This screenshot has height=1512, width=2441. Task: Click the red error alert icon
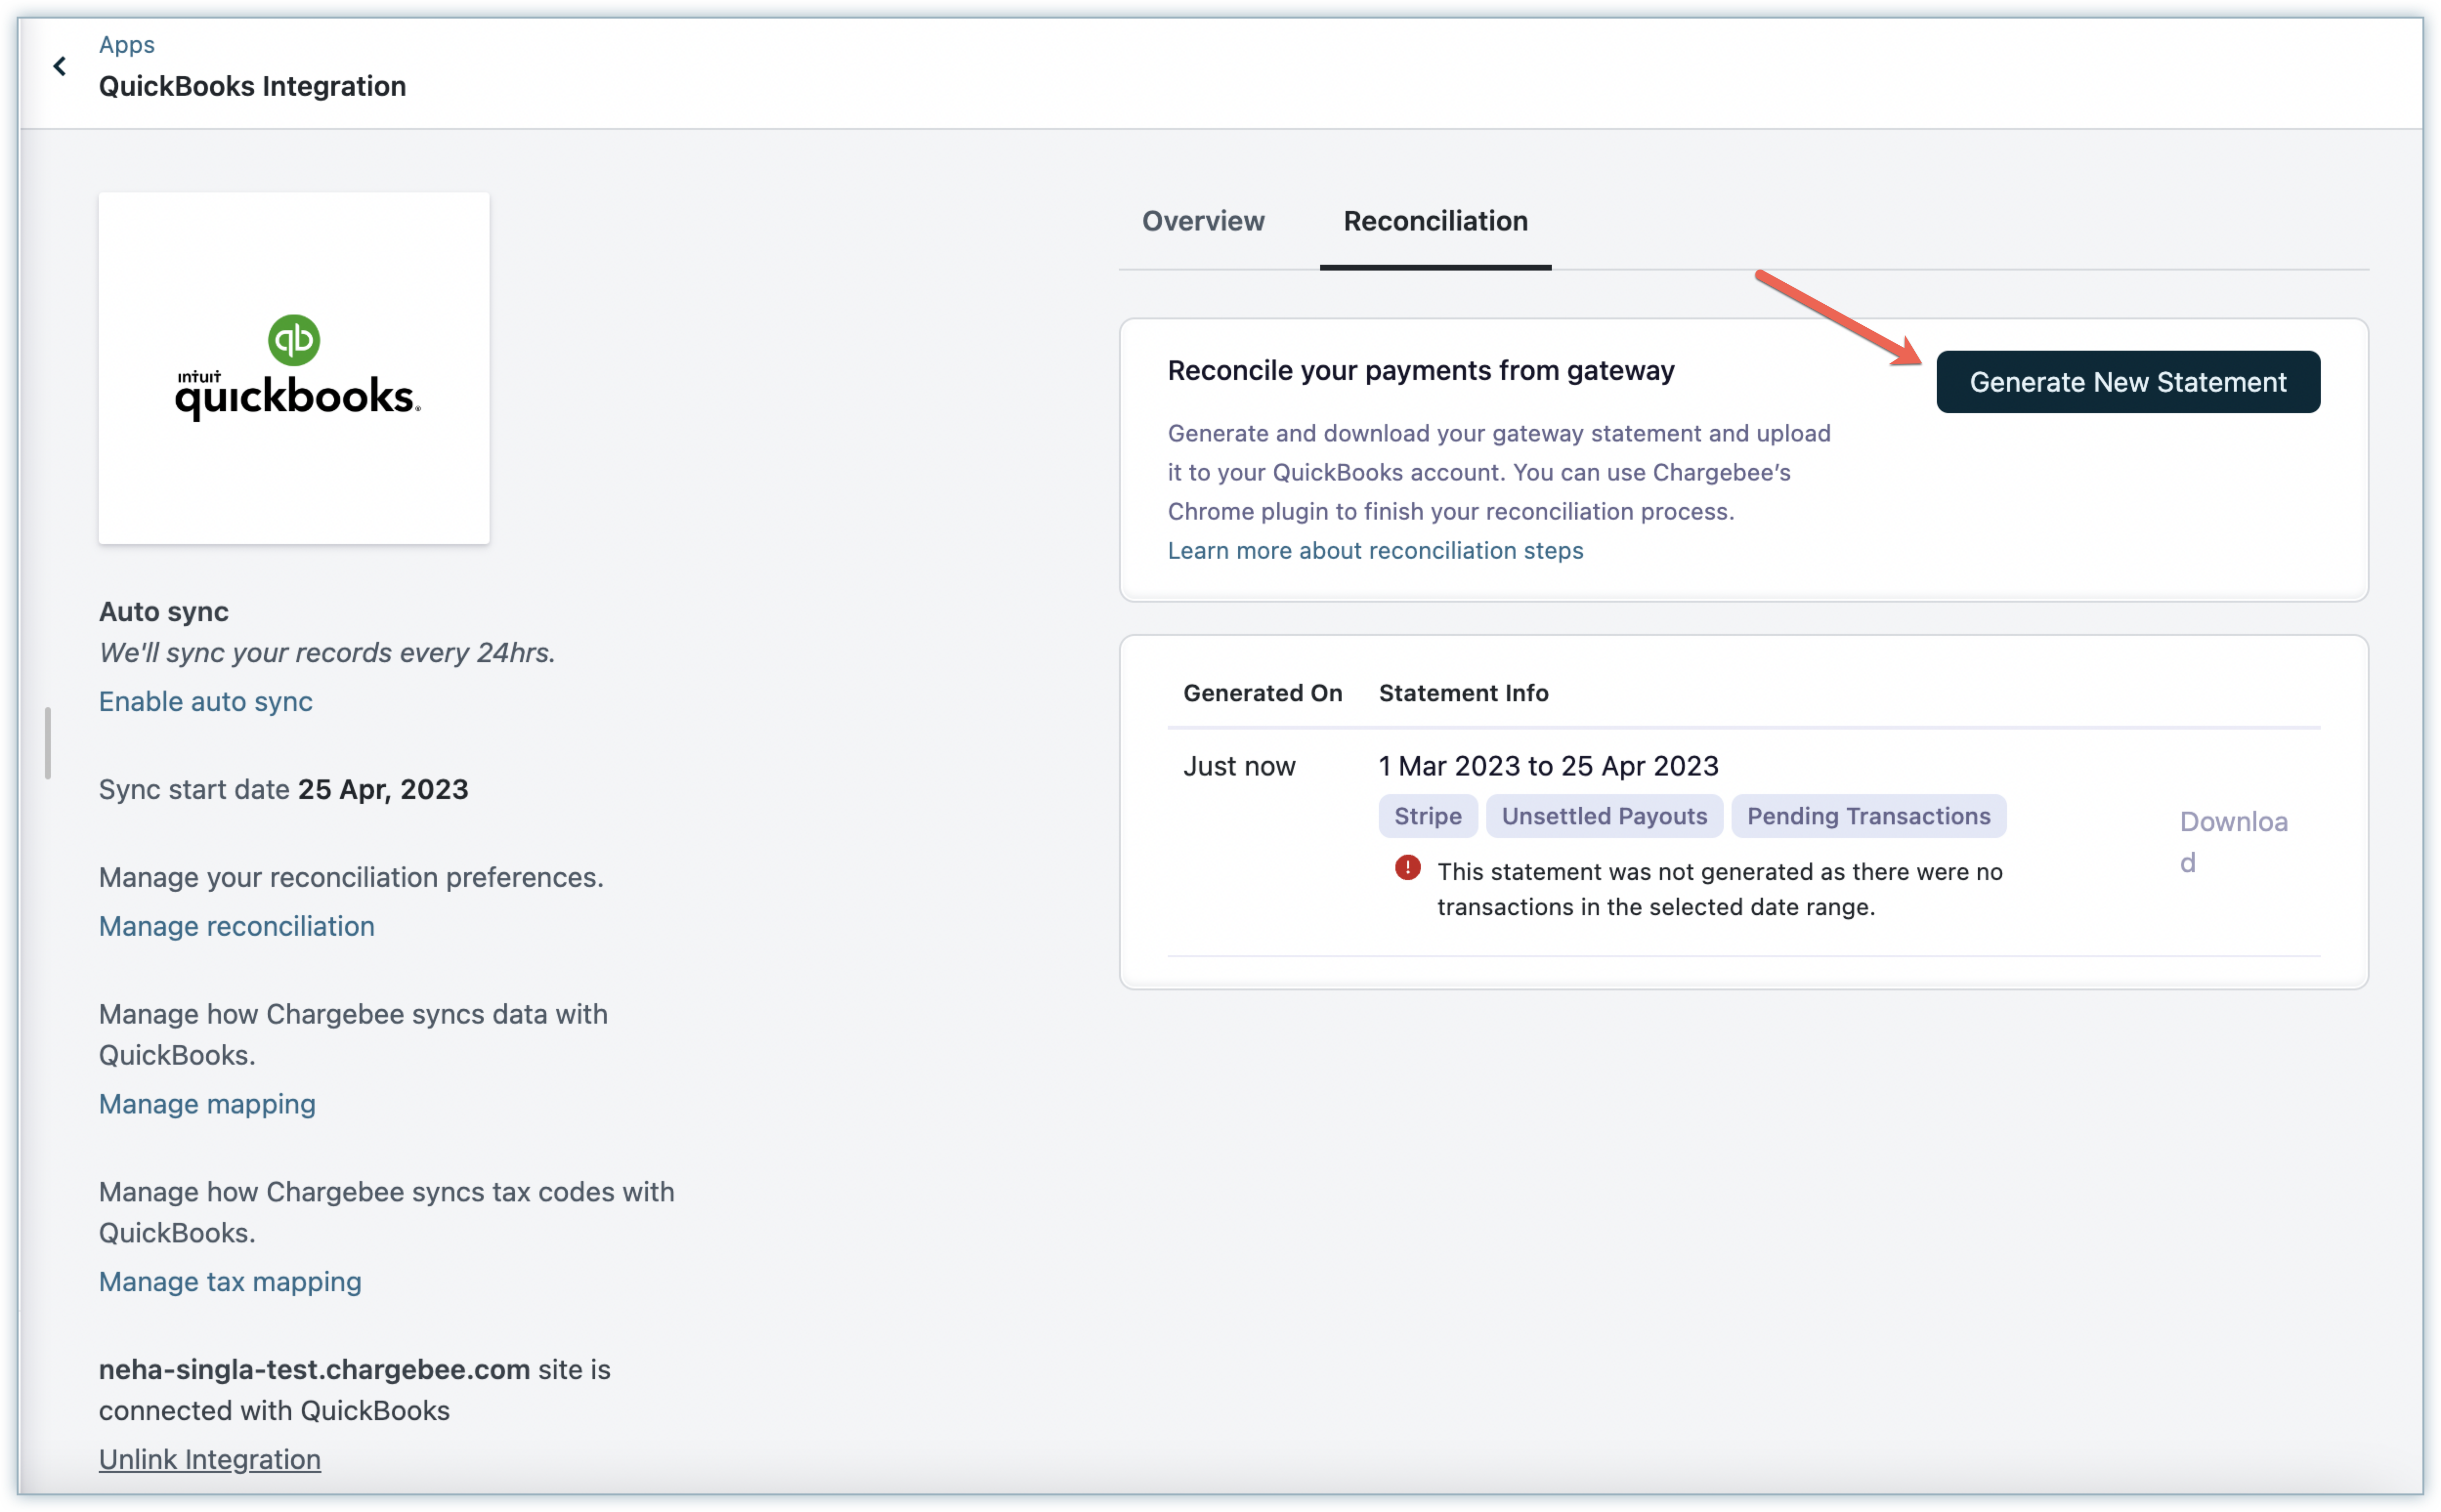[x=1407, y=868]
